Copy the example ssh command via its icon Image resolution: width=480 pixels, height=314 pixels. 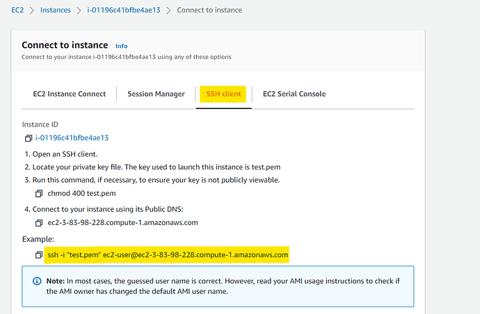point(40,256)
